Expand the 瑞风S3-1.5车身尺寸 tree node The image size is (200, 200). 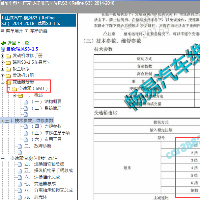click(x=2, y=62)
